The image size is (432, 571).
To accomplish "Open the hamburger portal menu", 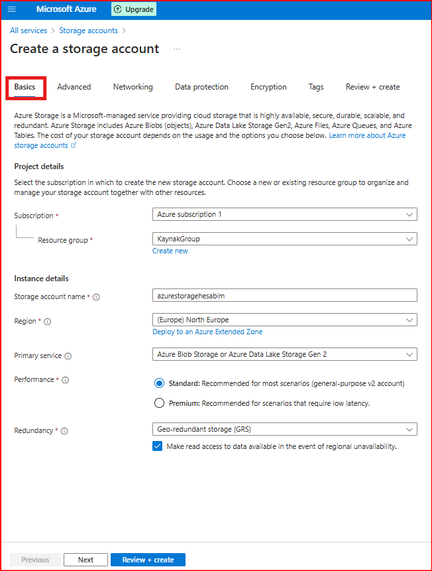I will point(11,9).
